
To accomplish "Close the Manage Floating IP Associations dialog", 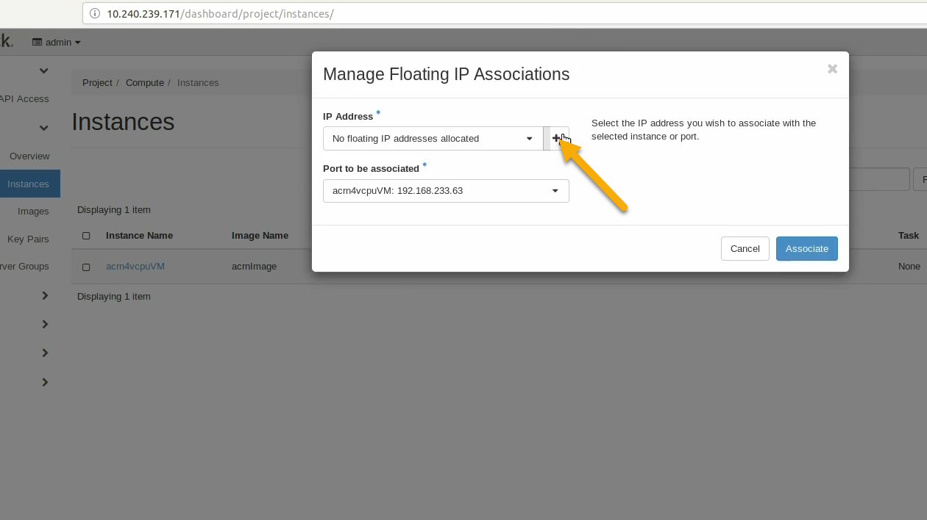I will click(832, 68).
